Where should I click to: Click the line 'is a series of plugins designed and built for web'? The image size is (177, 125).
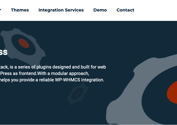click(x=58, y=67)
